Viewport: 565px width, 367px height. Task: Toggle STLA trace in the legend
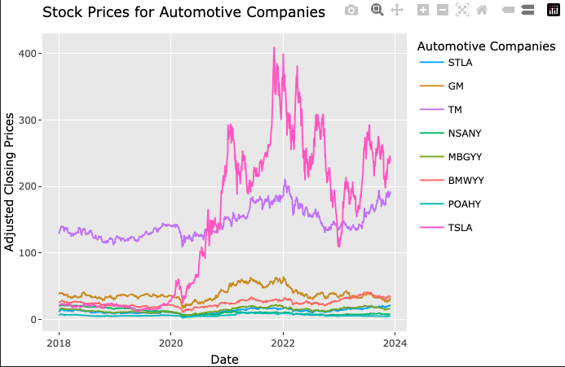[446, 63]
